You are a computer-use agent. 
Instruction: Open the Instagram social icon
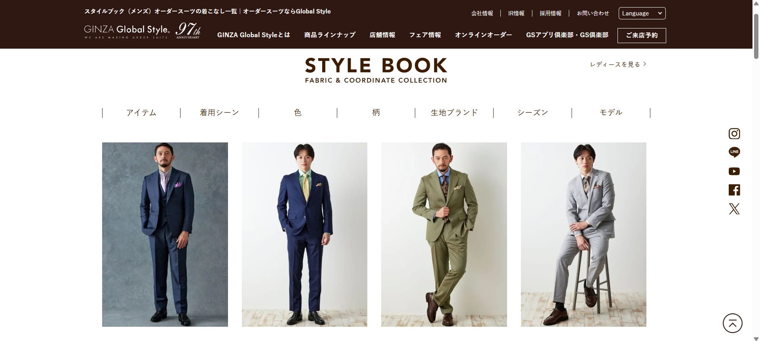tap(734, 134)
